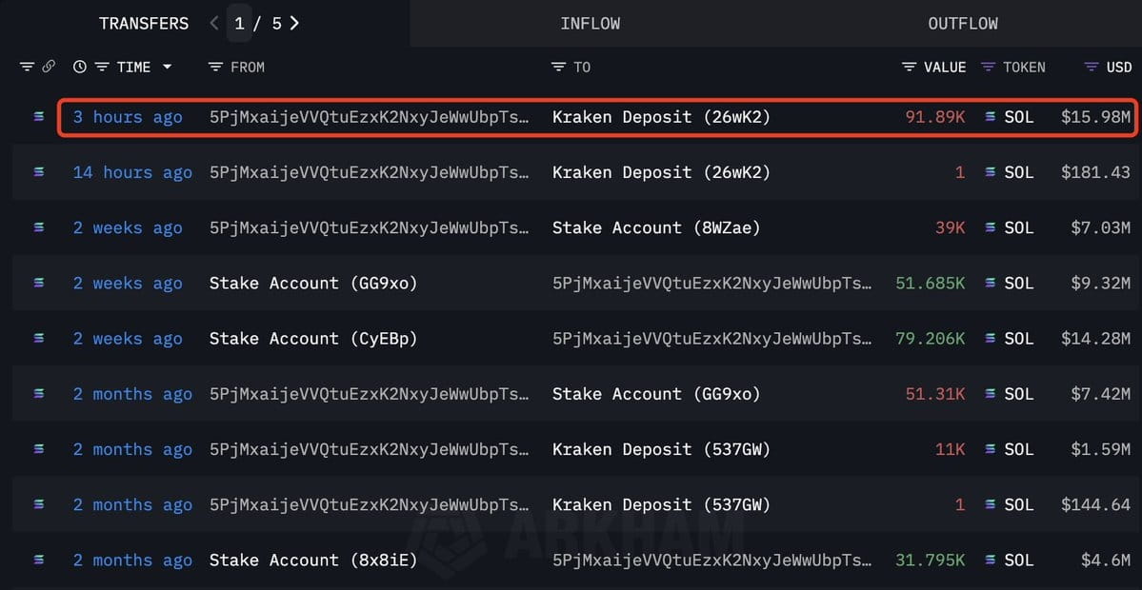The width and height of the screenshot is (1142, 590).
Task: Click the clock icon beside TIME
Action: click(x=79, y=67)
